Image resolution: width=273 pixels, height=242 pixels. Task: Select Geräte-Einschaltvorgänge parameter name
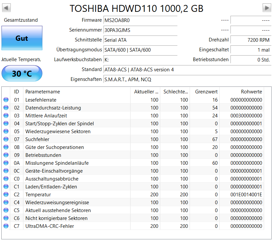coord(54,171)
